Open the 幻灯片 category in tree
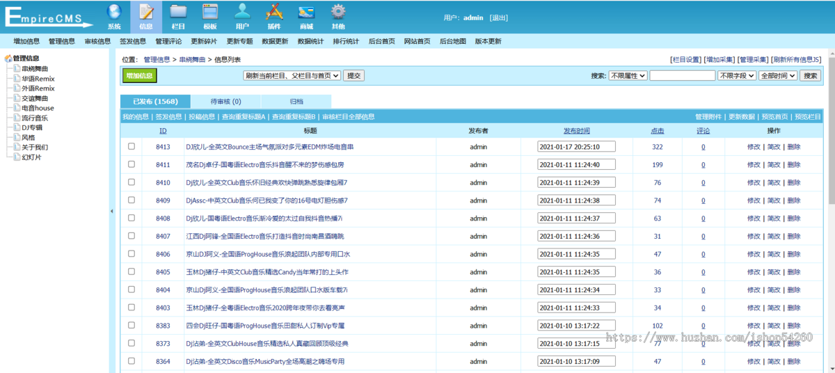This screenshot has width=835, height=373. (31, 157)
